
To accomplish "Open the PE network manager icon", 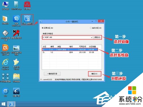I will (5, 78).
